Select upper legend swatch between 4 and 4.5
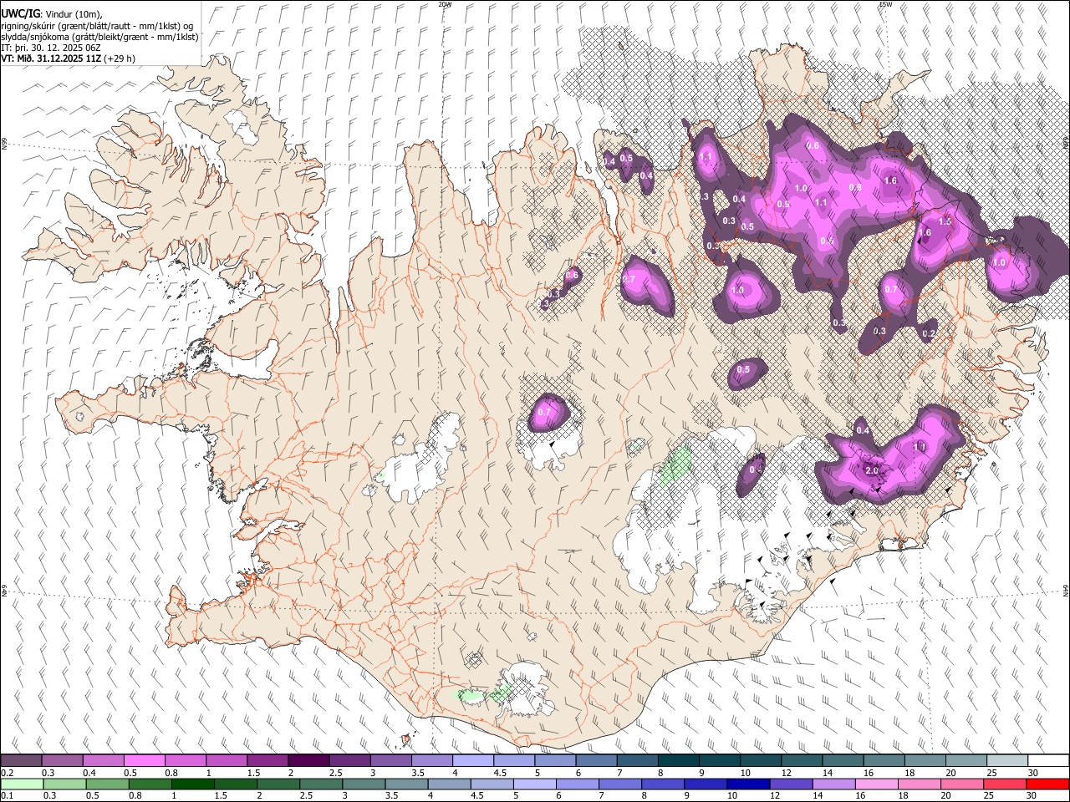The height and width of the screenshot is (802, 1070). click(x=472, y=761)
